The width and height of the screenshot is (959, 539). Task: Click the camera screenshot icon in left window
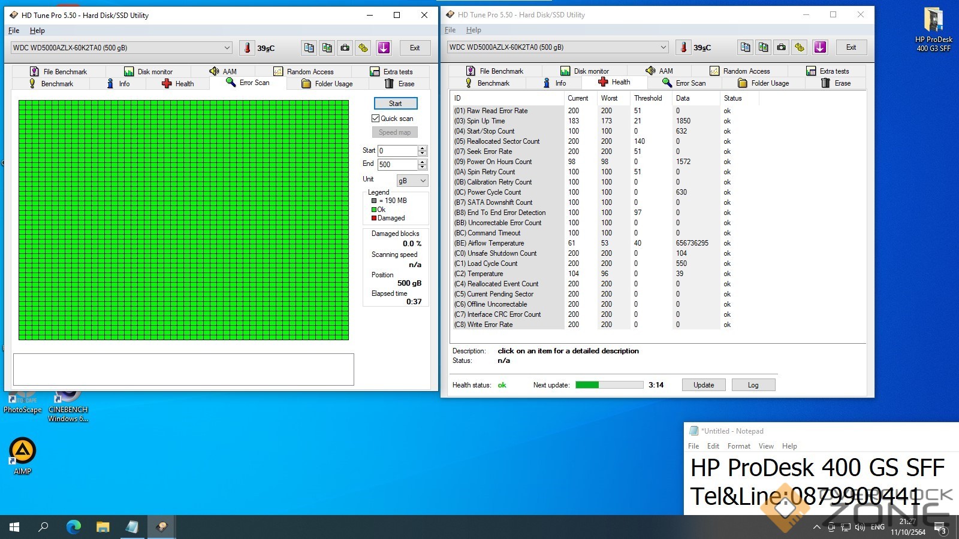tap(345, 48)
